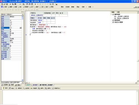
Task: Select the 宽度 property row
Action: 11,24
